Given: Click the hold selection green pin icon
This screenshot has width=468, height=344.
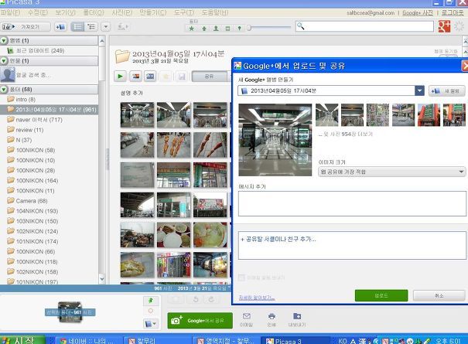Looking at the screenshot, I should [151, 301].
